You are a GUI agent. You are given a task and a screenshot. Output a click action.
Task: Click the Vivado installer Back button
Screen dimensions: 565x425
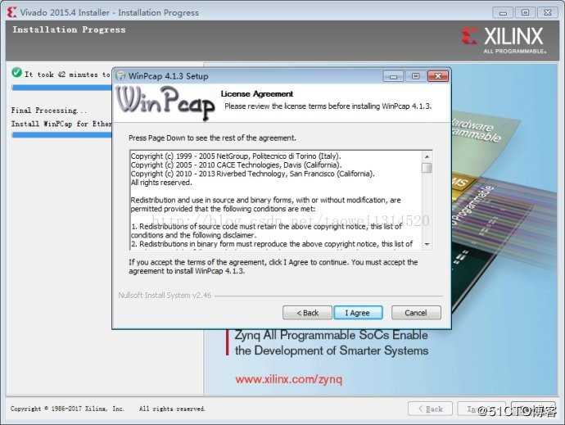tap(430, 409)
